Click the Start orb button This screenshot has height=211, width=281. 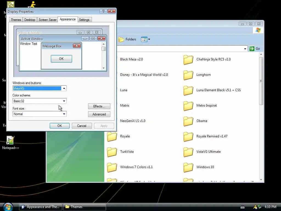(8, 207)
